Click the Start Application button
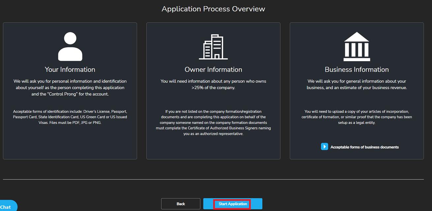Viewport: 432px width, 211px height. coord(233,204)
